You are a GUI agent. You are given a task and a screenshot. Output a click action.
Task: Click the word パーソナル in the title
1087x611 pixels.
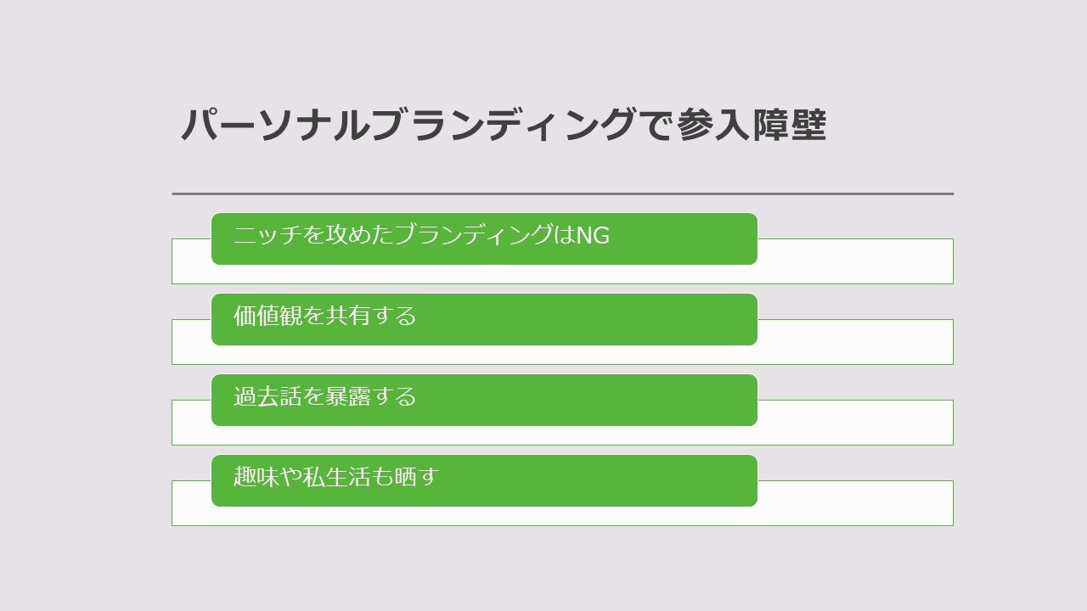click(275, 126)
